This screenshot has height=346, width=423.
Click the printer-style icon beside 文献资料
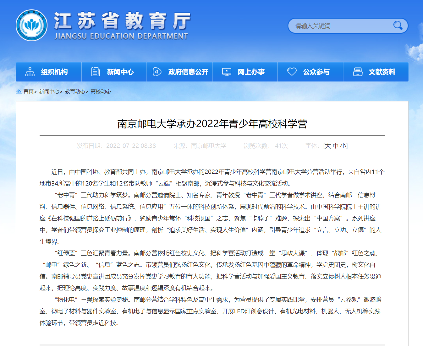click(358, 72)
